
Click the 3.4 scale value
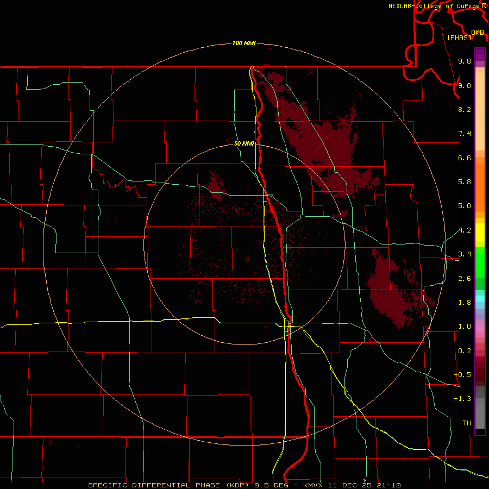[x=465, y=254]
